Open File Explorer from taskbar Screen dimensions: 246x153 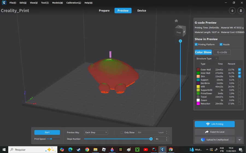(95, 150)
